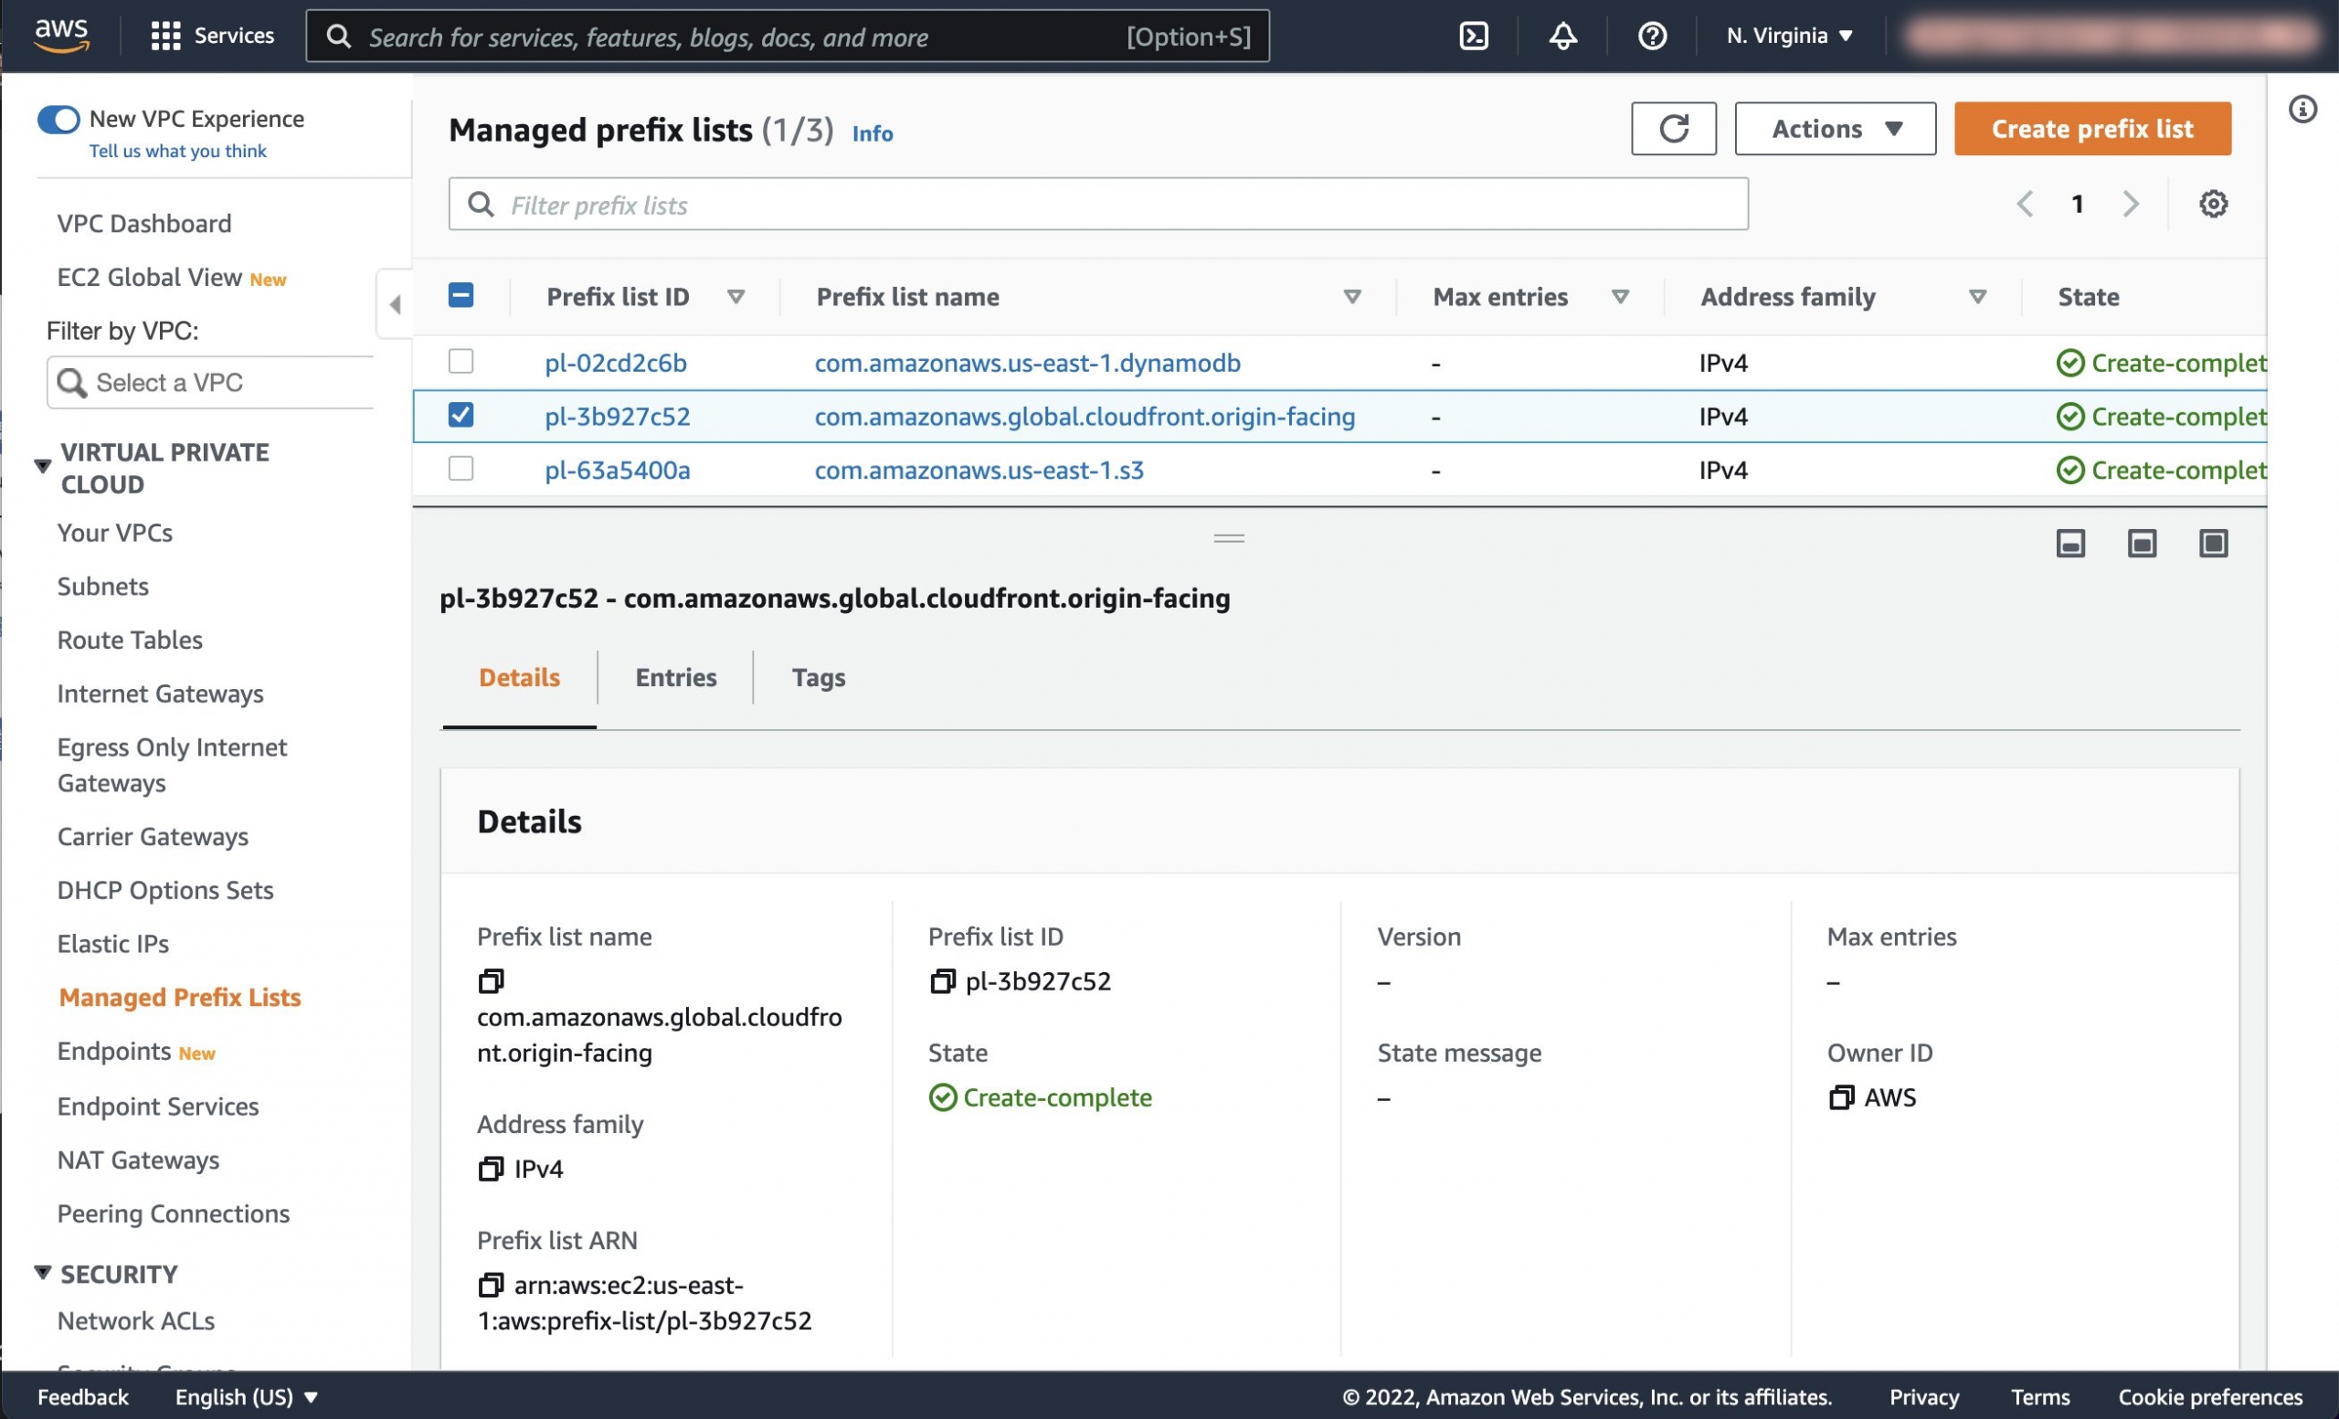The width and height of the screenshot is (2339, 1419).
Task: Click the split panel drag handle
Action: pyautogui.click(x=1228, y=538)
